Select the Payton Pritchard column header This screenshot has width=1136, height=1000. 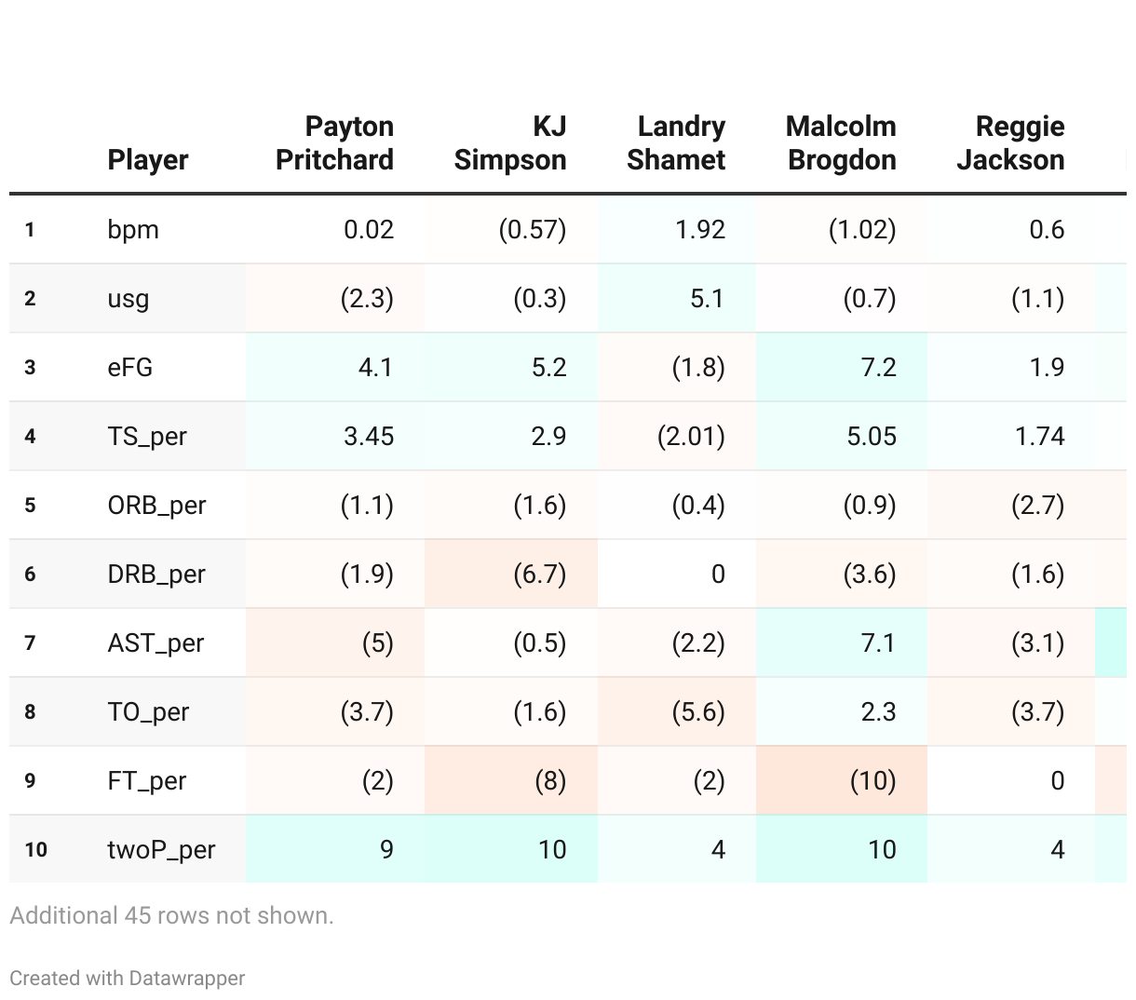(x=335, y=143)
